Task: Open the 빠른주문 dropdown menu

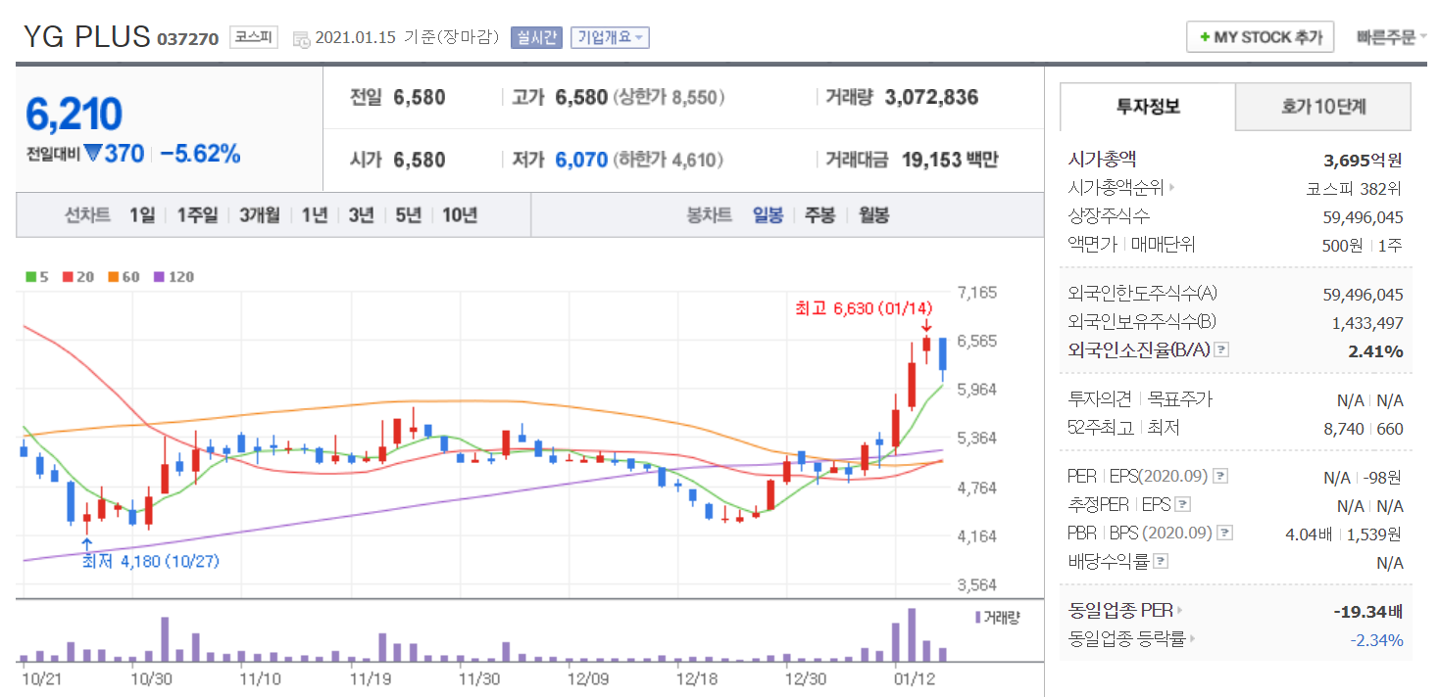Action: pyautogui.click(x=1391, y=38)
